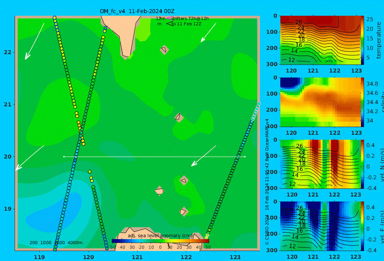Click the map title 'OM_fc_v4 11-Feb-2024 00Z'
Viewport: 384px width, 261px height.
137,11
